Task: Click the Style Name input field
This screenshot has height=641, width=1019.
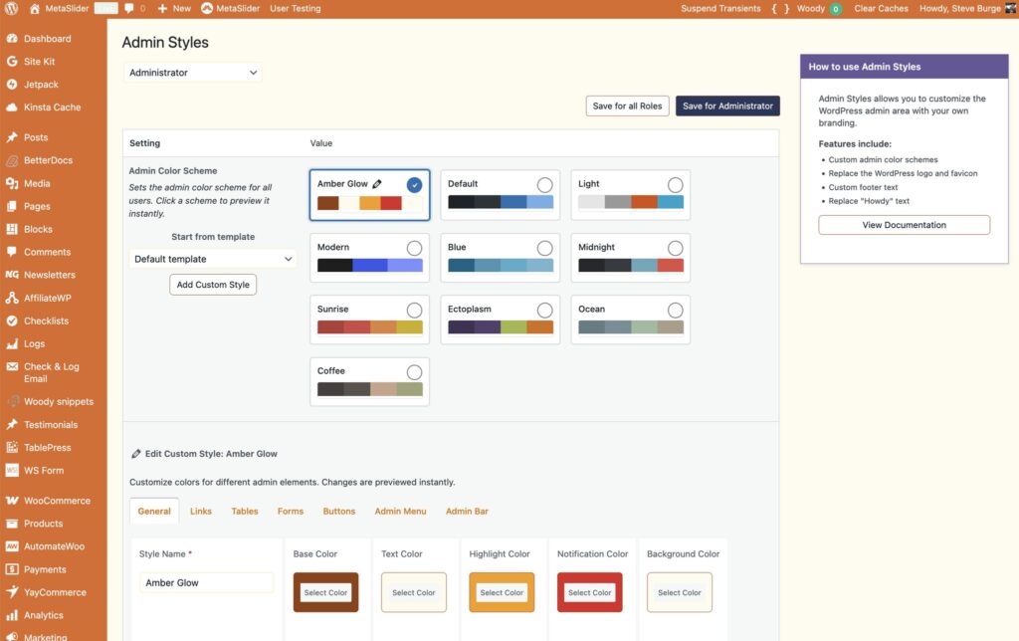Action: (207, 583)
